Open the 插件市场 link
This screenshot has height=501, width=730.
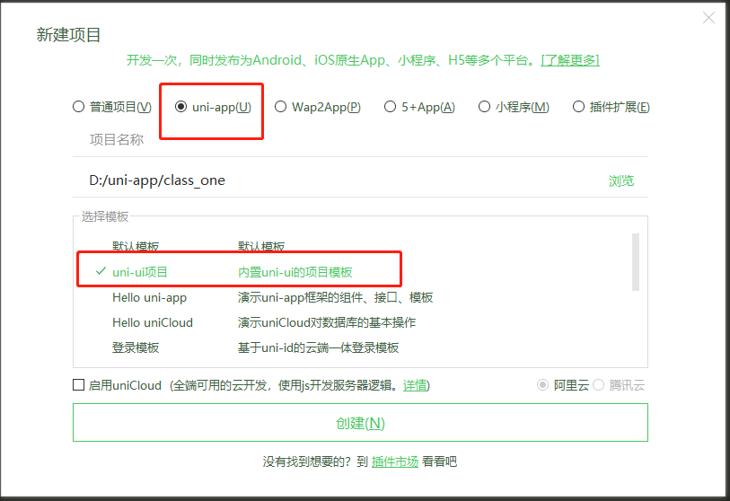coord(395,461)
